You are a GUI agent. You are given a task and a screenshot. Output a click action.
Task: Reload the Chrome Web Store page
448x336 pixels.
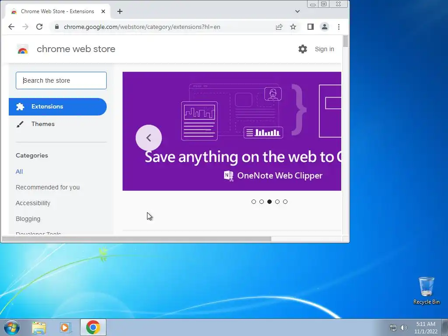pyautogui.click(x=39, y=27)
